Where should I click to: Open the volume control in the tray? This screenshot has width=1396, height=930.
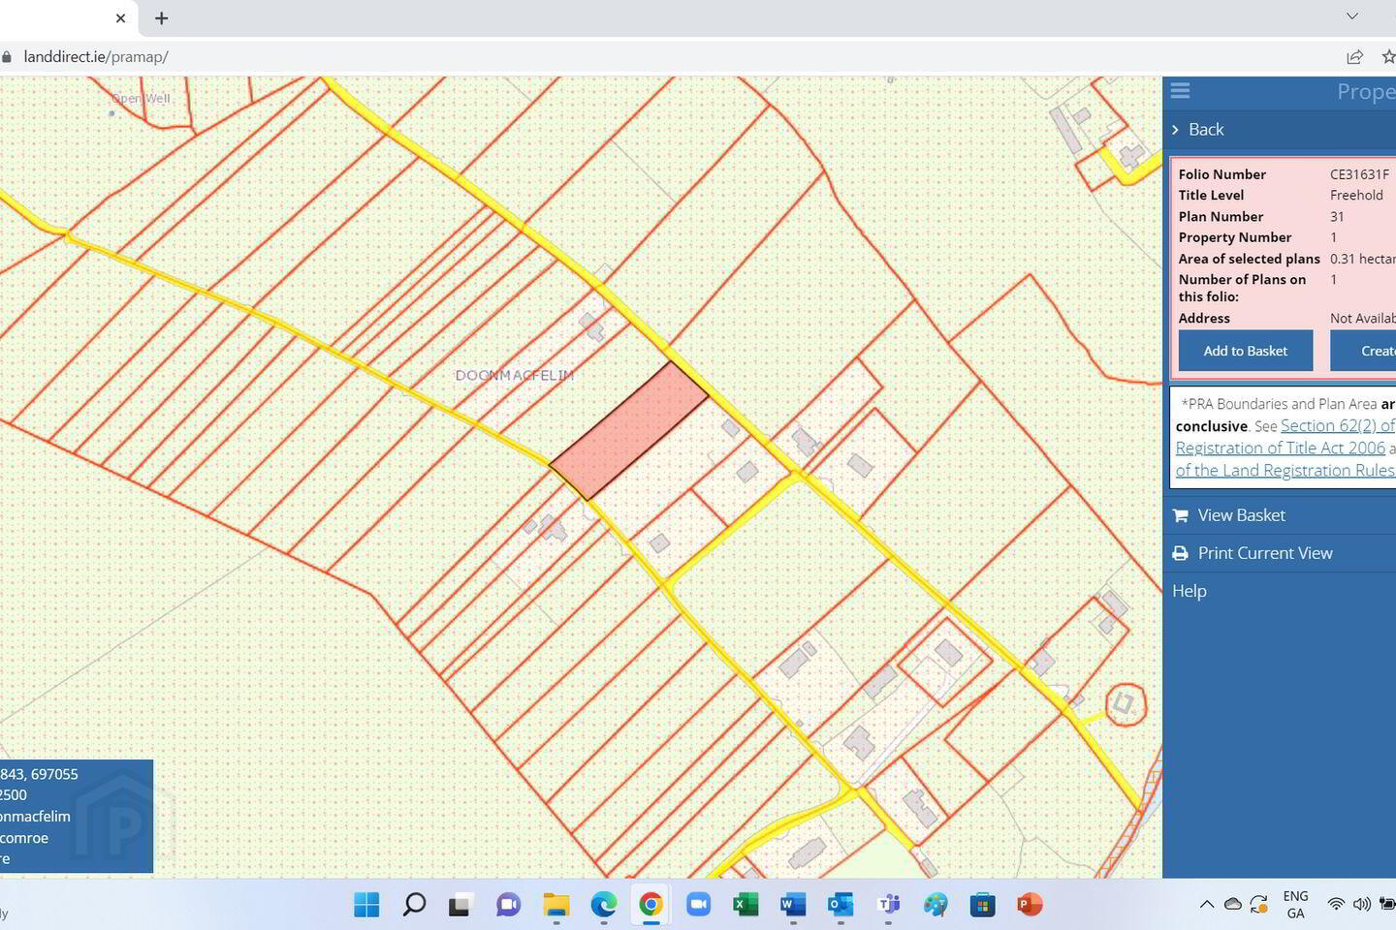(x=1362, y=905)
